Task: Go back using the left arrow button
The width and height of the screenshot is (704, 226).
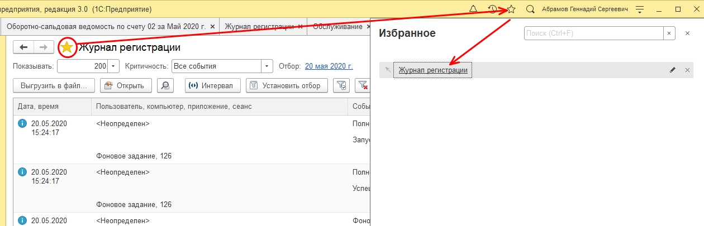Action: pos(23,47)
